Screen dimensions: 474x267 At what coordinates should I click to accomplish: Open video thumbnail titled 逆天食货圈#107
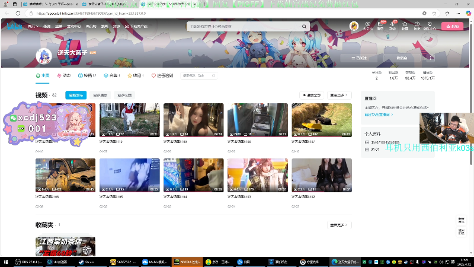pos(322,120)
